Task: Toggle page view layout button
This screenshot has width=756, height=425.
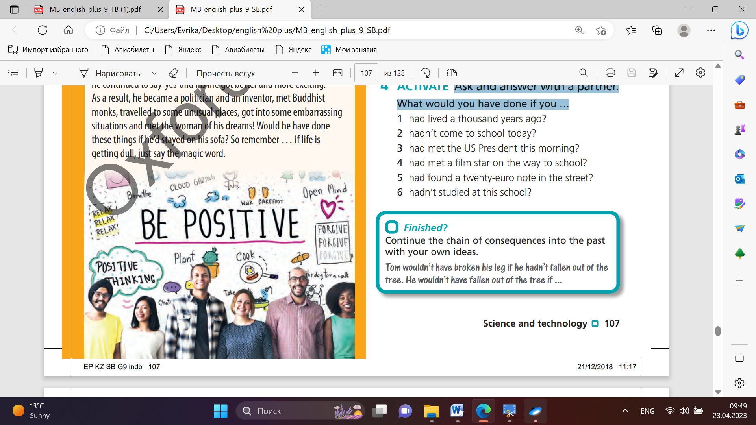Action: (x=452, y=73)
